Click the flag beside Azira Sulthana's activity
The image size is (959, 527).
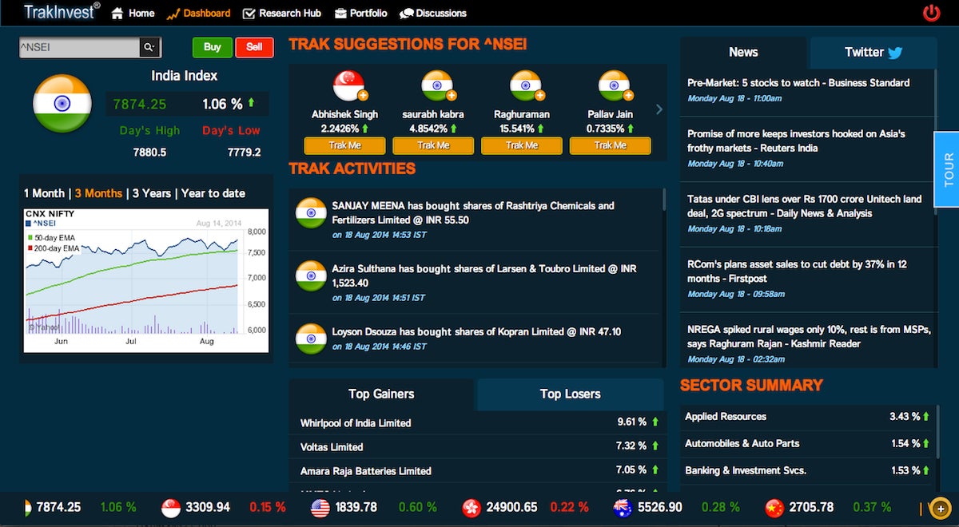310,275
